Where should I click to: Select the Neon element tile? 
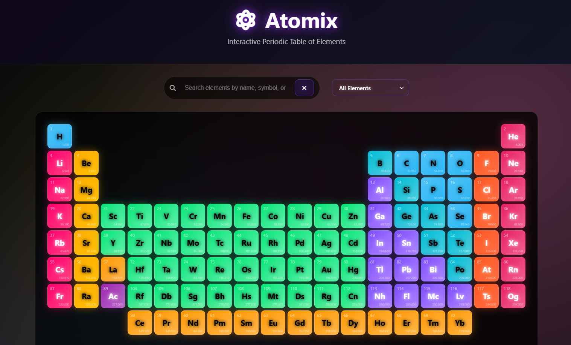click(513, 163)
